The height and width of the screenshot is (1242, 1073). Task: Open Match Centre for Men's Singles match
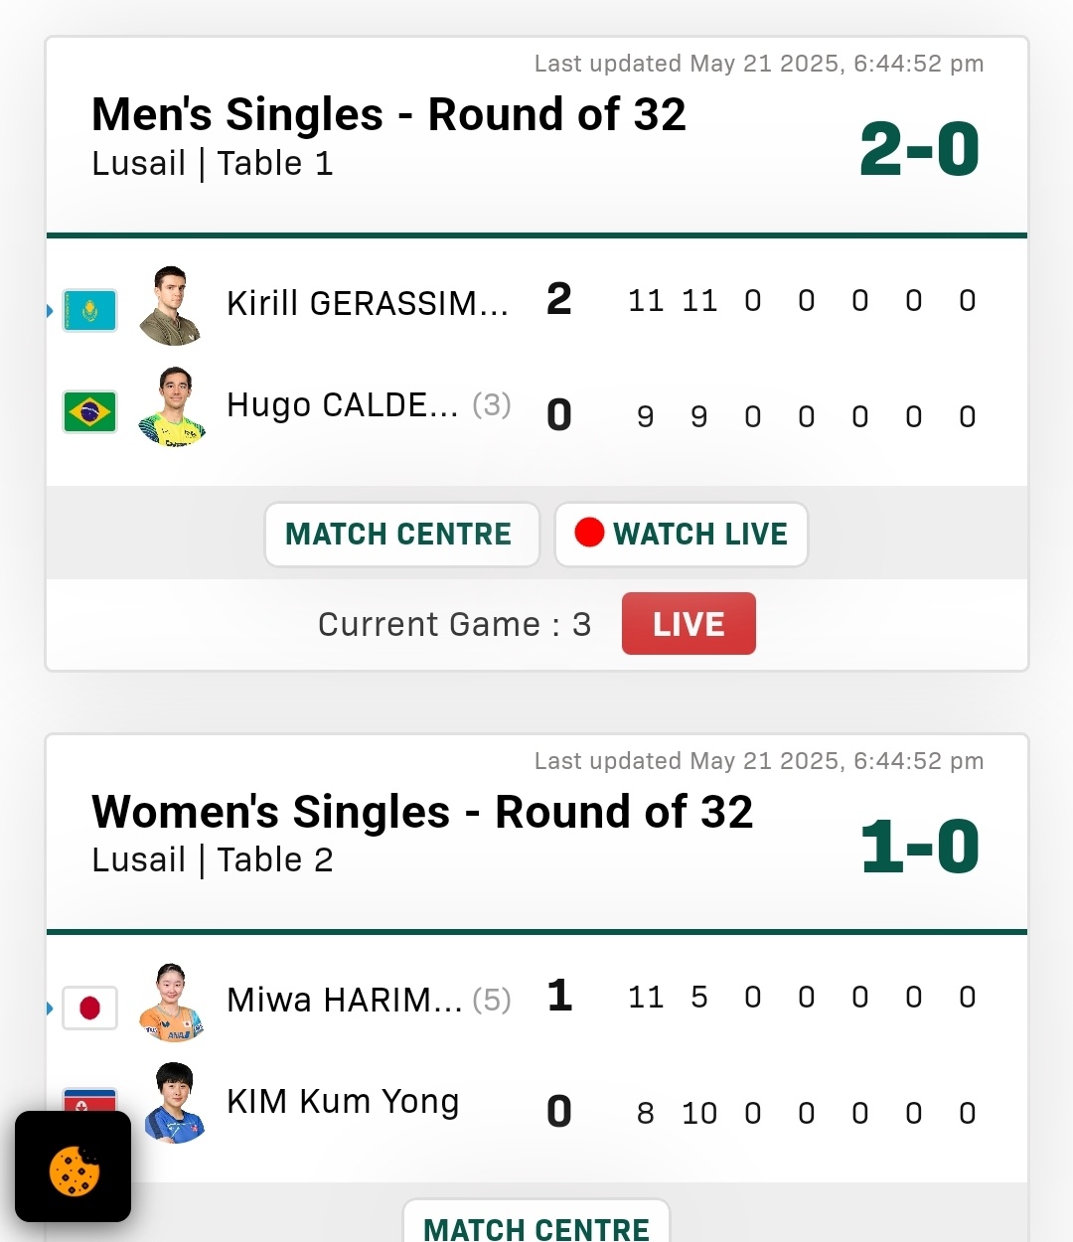[x=402, y=535]
